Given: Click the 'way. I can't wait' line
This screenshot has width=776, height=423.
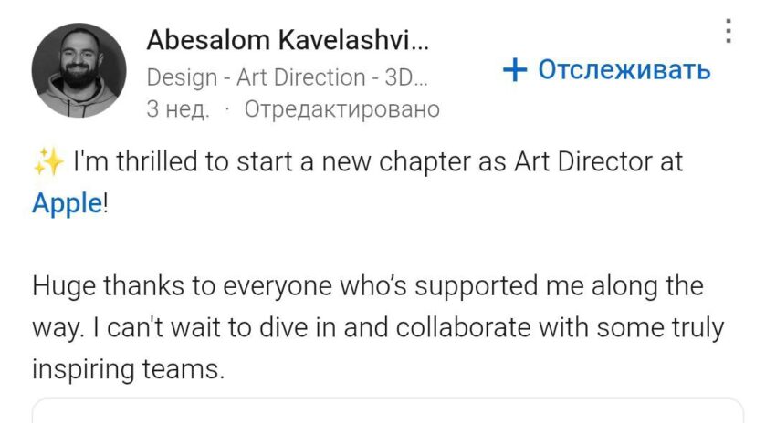Looking at the screenshot, I should pyautogui.click(x=378, y=328).
